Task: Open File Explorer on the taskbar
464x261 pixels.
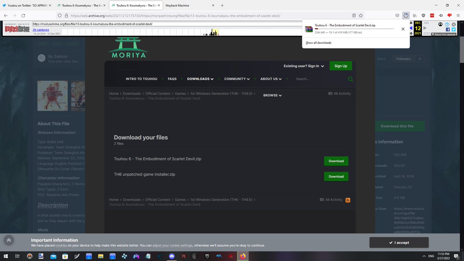Action: click(101, 256)
